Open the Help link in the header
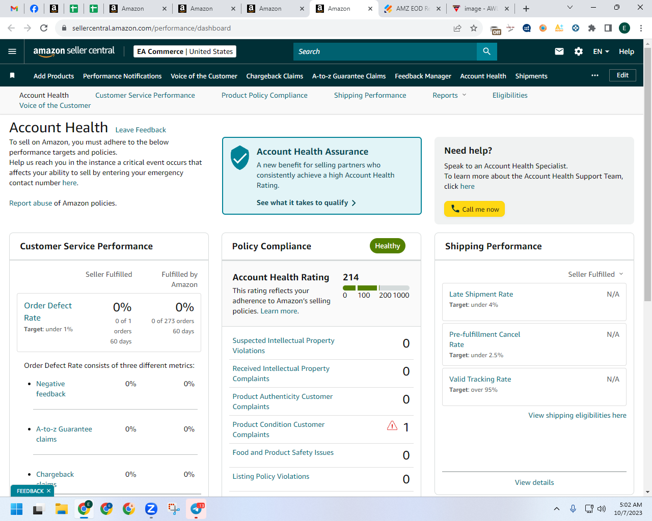Image resolution: width=652 pixels, height=521 pixels. pos(627,51)
